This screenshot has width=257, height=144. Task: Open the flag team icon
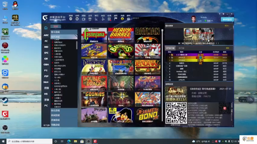pyautogui.click(x=116, y=19)
